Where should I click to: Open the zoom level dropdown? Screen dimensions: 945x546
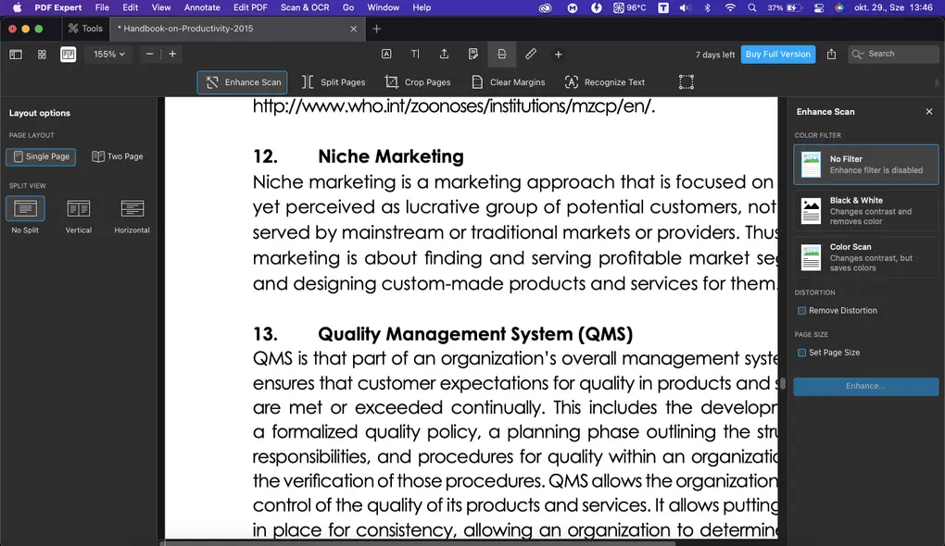tap(107, 55)
